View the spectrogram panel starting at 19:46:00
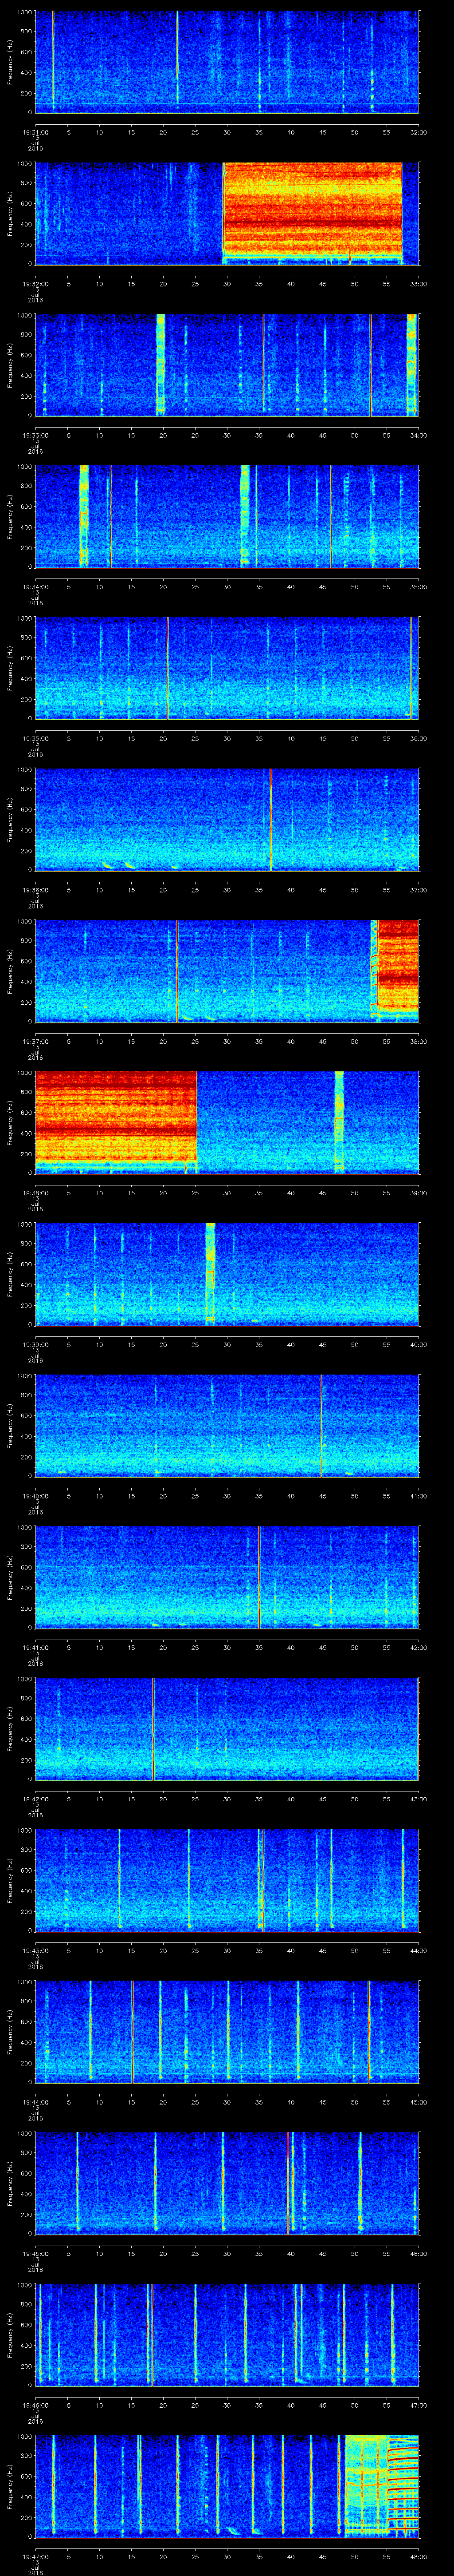Screen dimensions: 454x2576 [x=227, y=2334]
